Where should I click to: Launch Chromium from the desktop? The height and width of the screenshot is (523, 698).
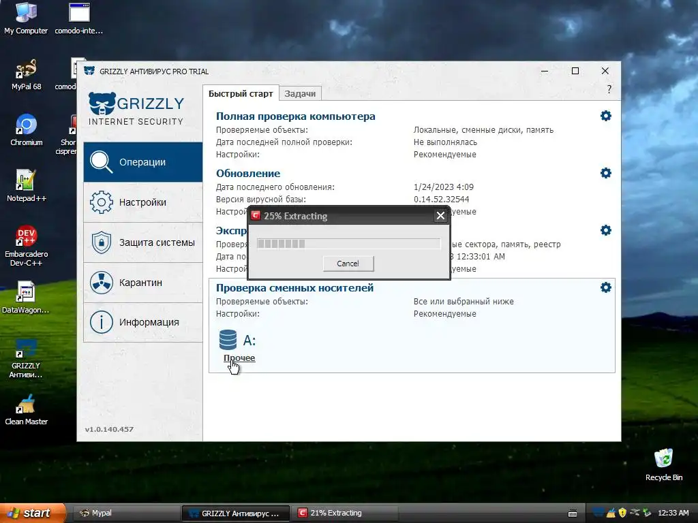tap(27, 130)
